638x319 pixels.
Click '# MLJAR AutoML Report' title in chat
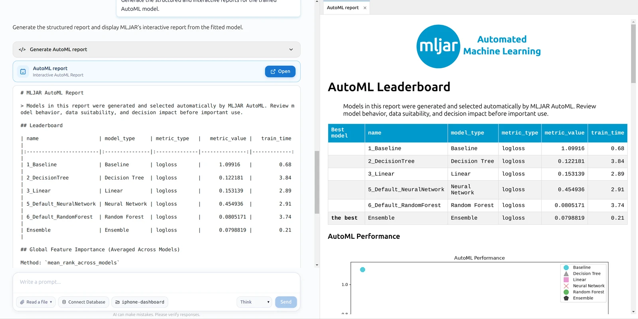(x=52, y=93)
